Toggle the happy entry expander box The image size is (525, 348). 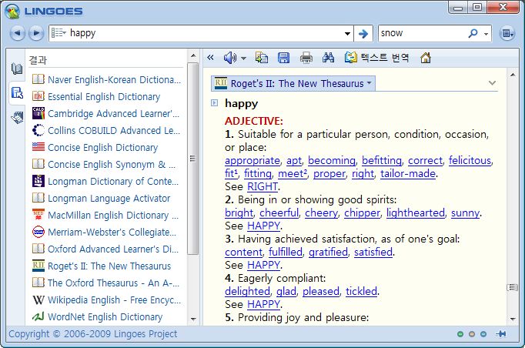(x=214, y=103)
